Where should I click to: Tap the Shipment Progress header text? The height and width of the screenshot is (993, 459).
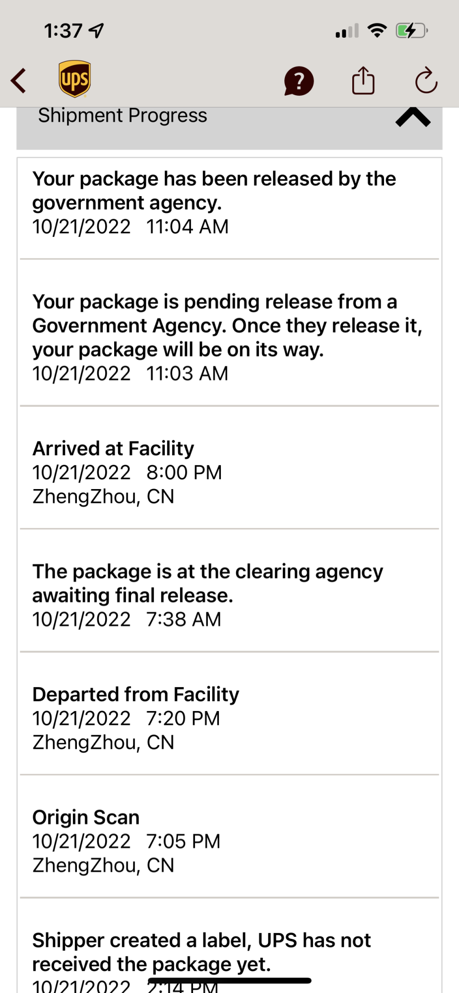tap(123, 116)
